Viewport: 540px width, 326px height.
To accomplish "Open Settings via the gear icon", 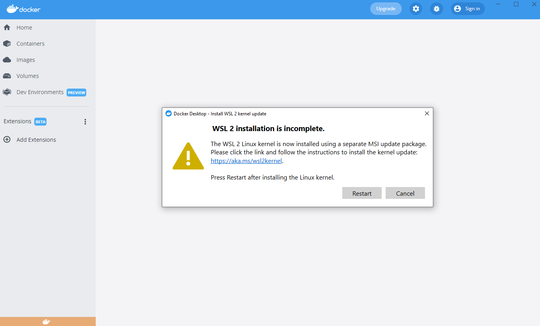I will coord(416,9).
